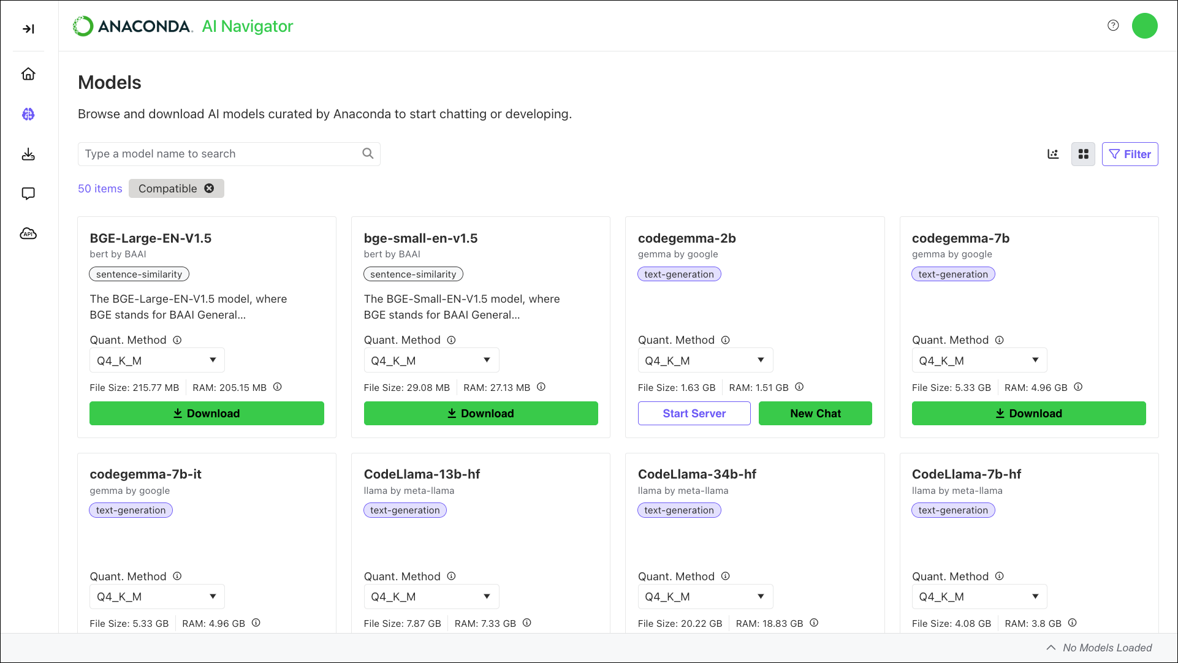Open quant dropdown for bge-small-en-v1.5
Image resolution: width=1178 pixels, height=663 pixels.
431,360
